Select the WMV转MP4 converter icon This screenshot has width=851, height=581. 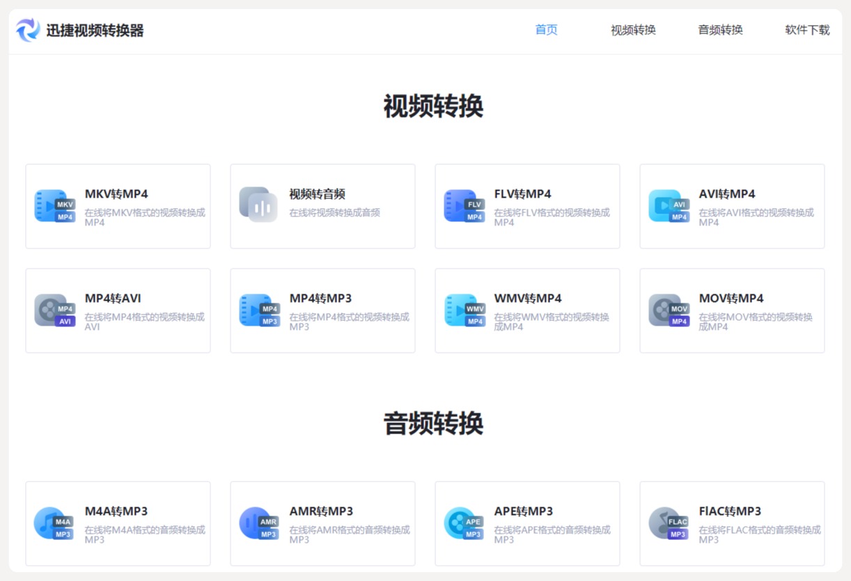[x=462, y=310]
